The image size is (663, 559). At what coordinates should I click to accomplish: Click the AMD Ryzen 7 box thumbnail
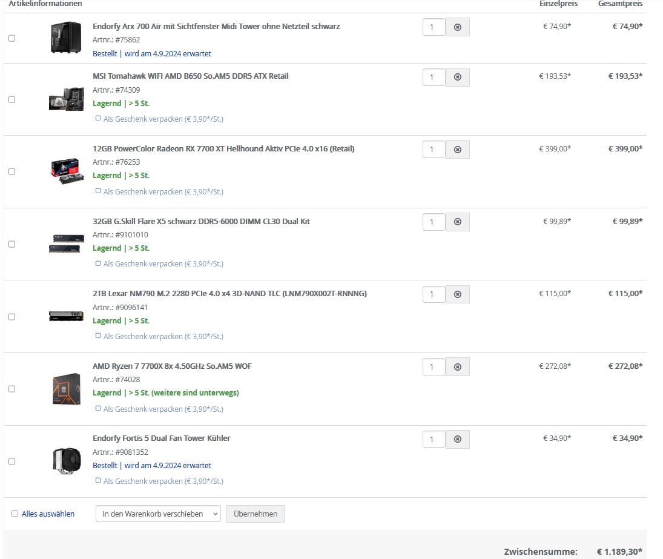[x=67, y=389]
